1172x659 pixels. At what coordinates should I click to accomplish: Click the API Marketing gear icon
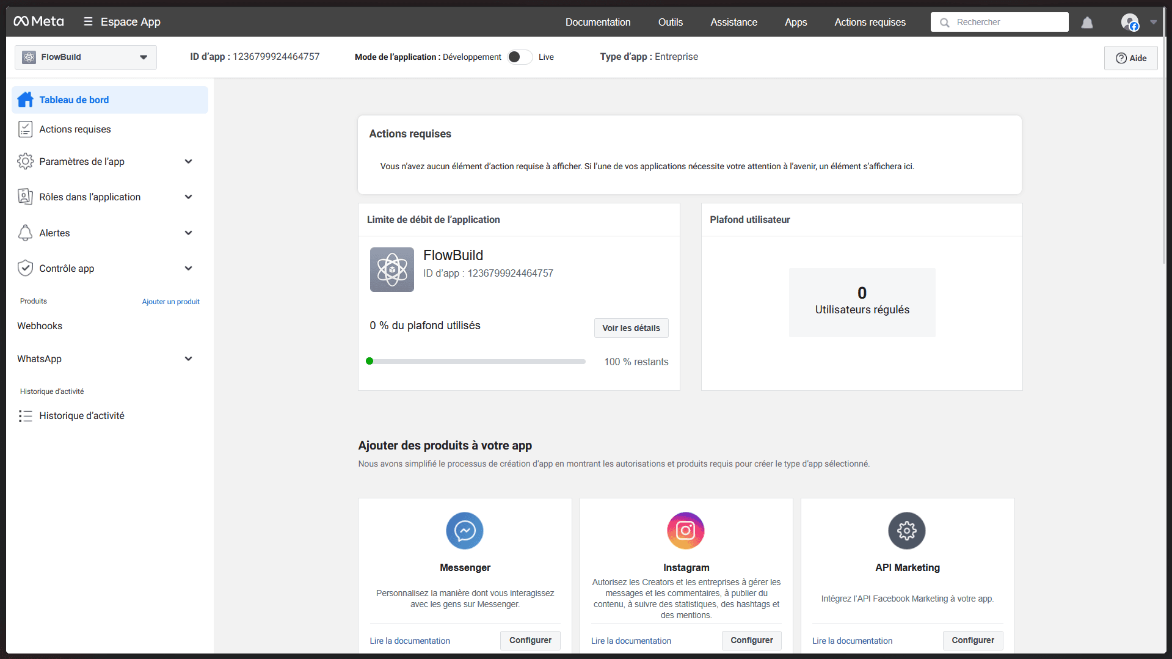pyautogui.click(x=906, y=530)
